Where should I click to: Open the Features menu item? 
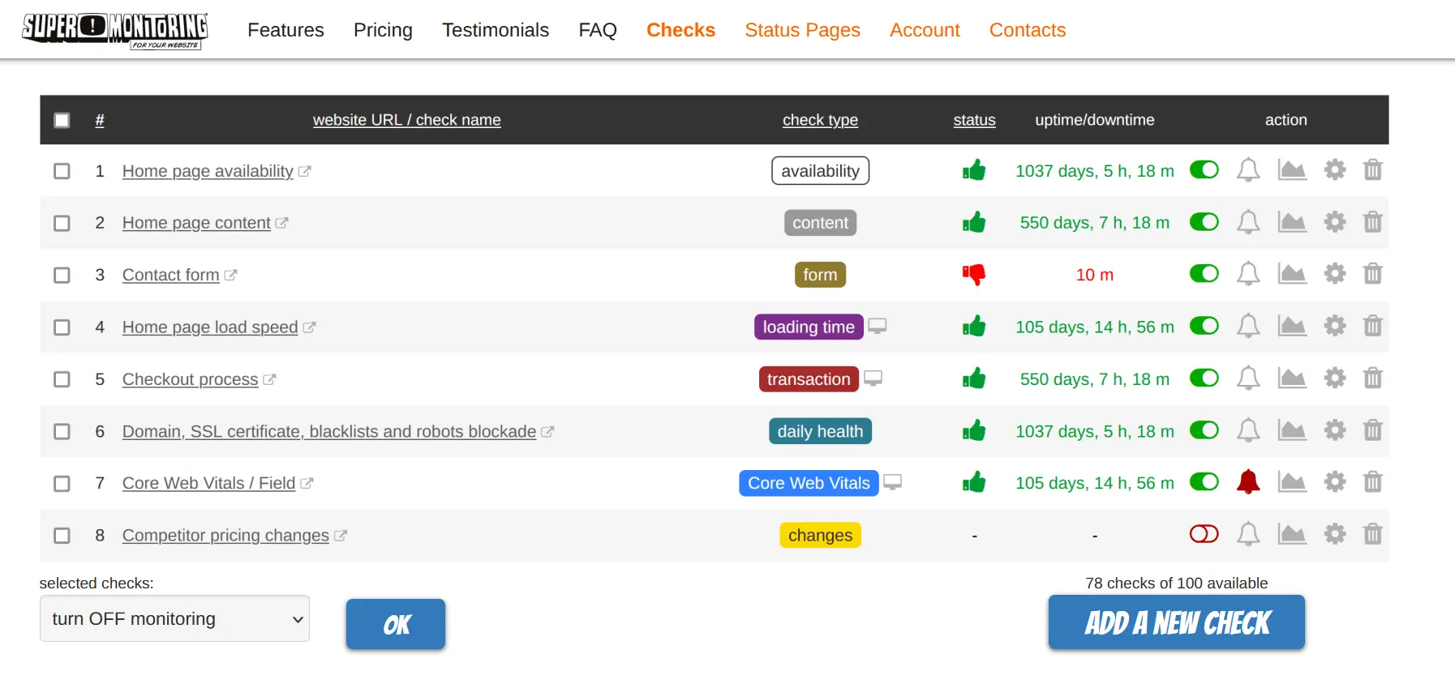(285, 30)
